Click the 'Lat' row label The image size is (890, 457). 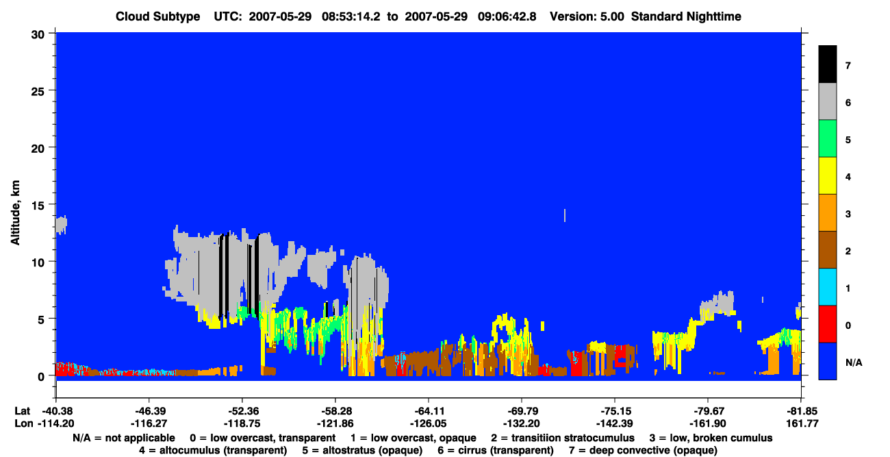tap(23, 411)
